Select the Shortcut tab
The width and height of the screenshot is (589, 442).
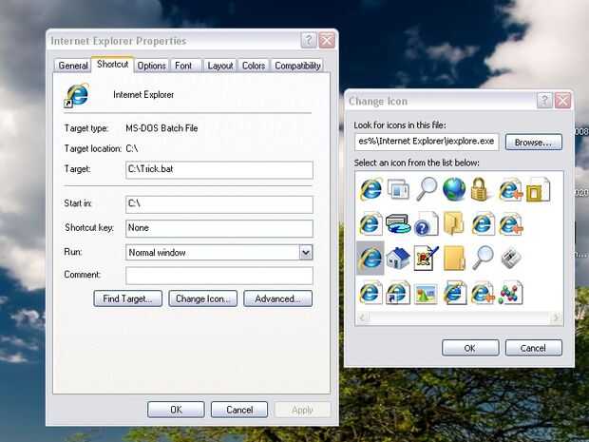[x=112, y=65]
